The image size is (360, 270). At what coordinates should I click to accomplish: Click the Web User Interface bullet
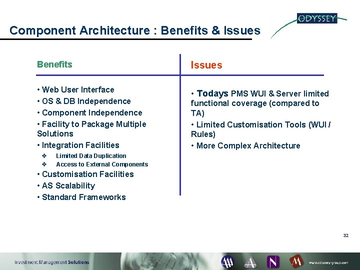76,89
